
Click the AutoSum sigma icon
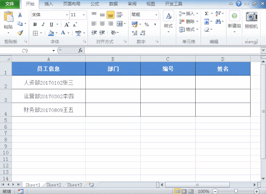206,13
